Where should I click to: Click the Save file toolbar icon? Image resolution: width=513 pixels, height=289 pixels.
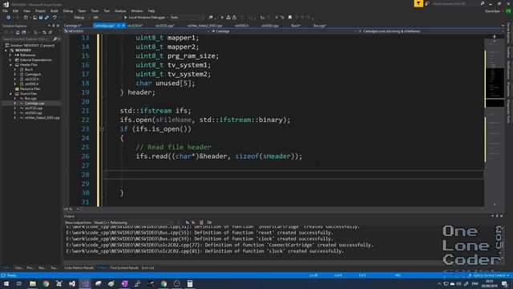[x=41, y=18]
